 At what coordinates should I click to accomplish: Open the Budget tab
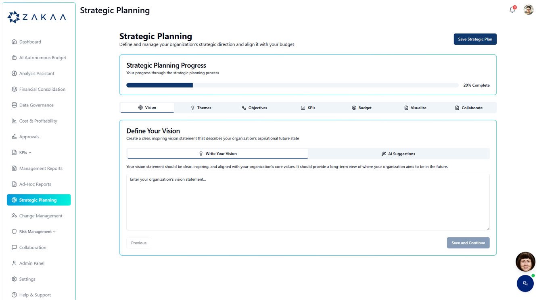362,108
